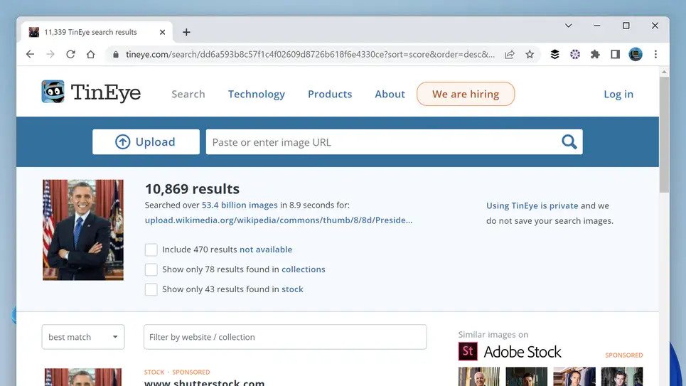Image resolution: width=686 pixels, height=386 pixels.
Task: Open tab search chevron in title bar
Action: pos(568,26)
